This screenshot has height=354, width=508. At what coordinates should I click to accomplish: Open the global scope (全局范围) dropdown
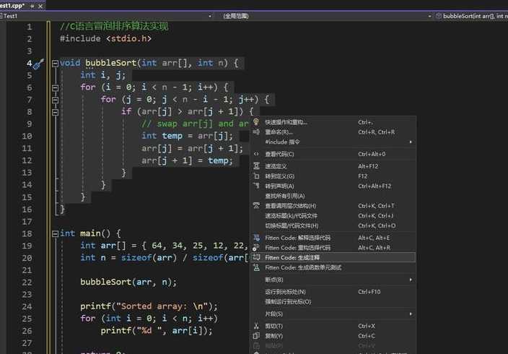[429, 16]
